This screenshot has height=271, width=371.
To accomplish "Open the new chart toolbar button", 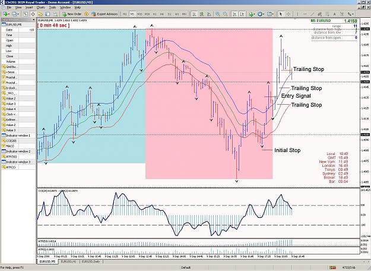I will click(6, 14).
